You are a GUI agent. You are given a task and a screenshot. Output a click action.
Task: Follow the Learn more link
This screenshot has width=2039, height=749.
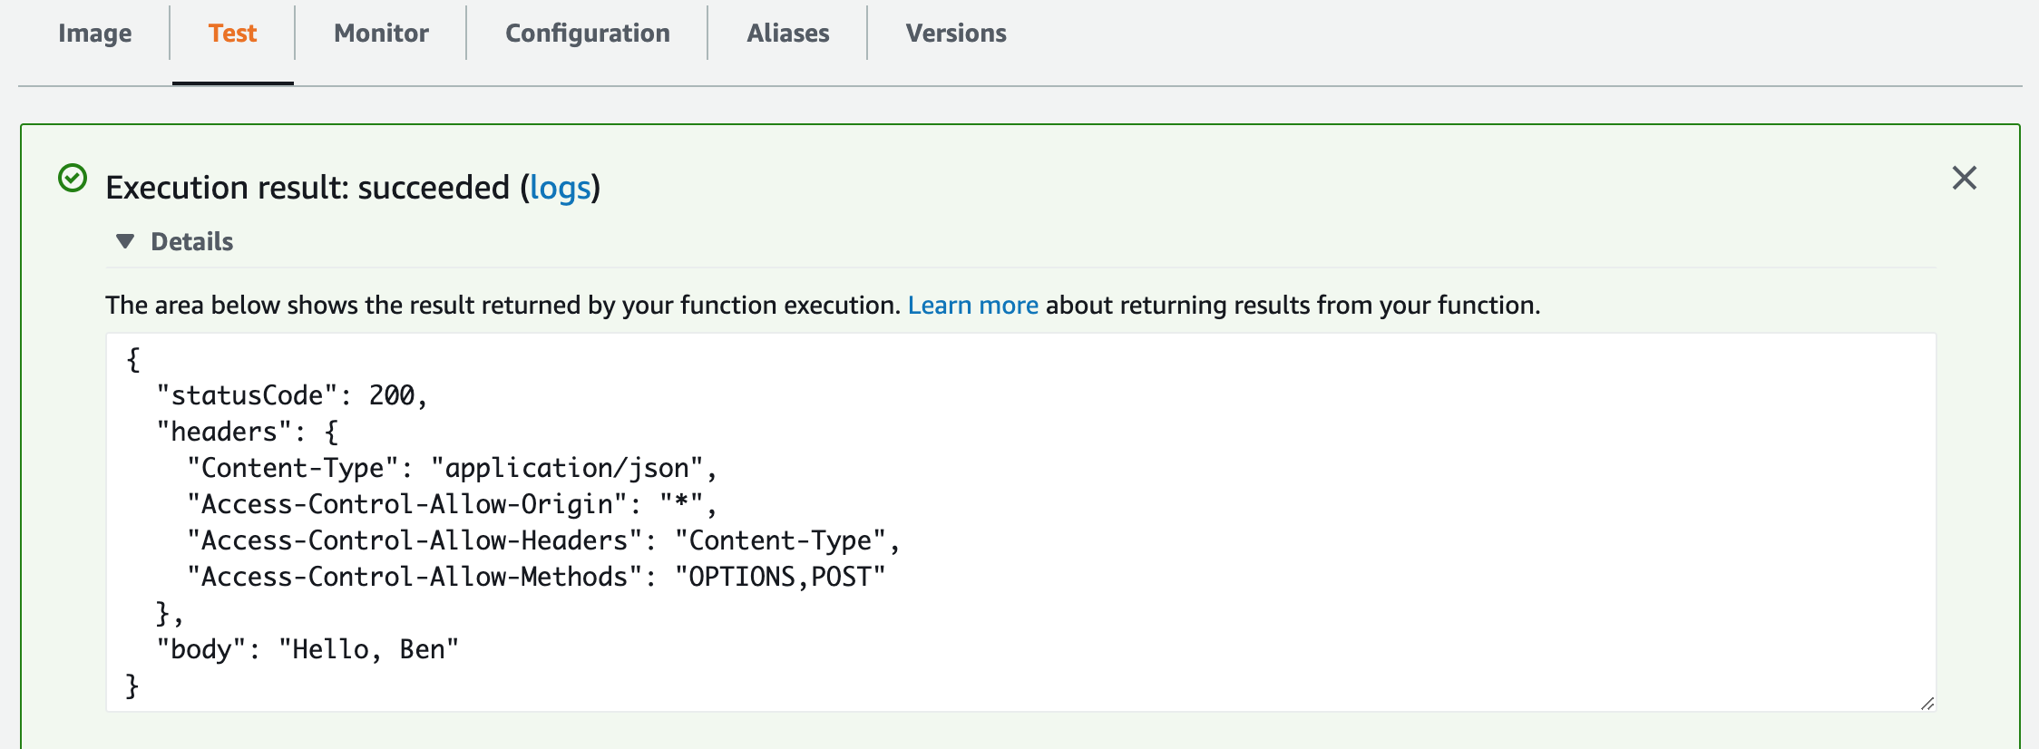(972, 306)
